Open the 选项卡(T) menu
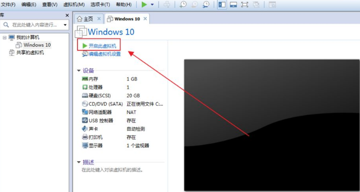This screenshot has width=360, height=192. [100, 4]
